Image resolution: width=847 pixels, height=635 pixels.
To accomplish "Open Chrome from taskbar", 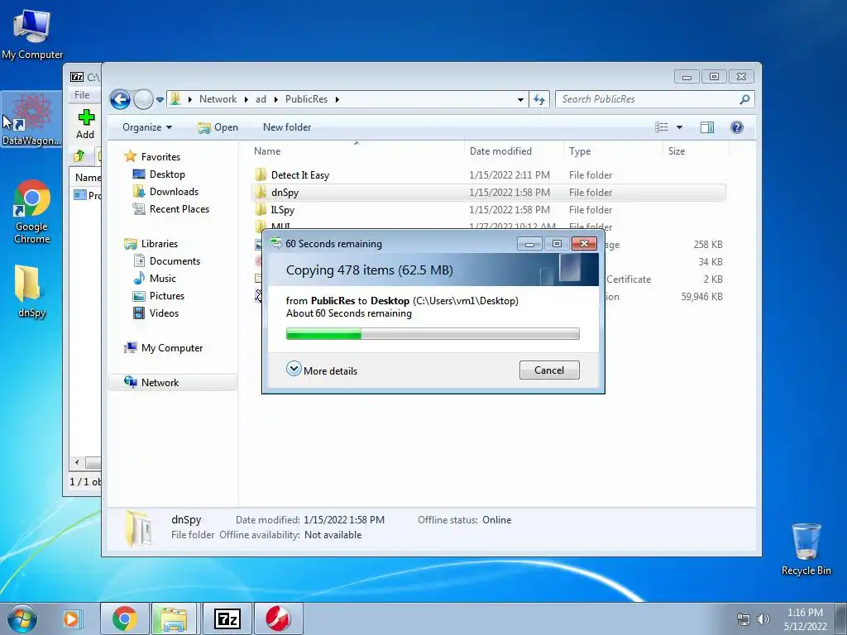I will click(124, 618).
